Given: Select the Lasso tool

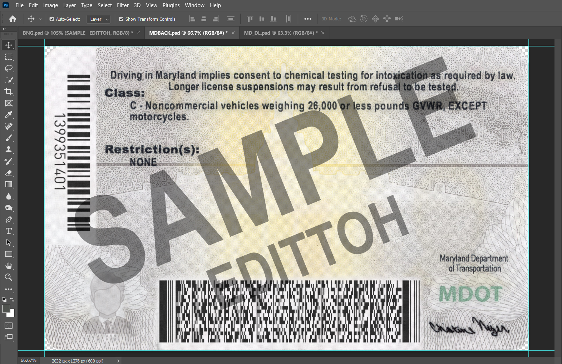Looking at the screenshot, I should [9, 68].
